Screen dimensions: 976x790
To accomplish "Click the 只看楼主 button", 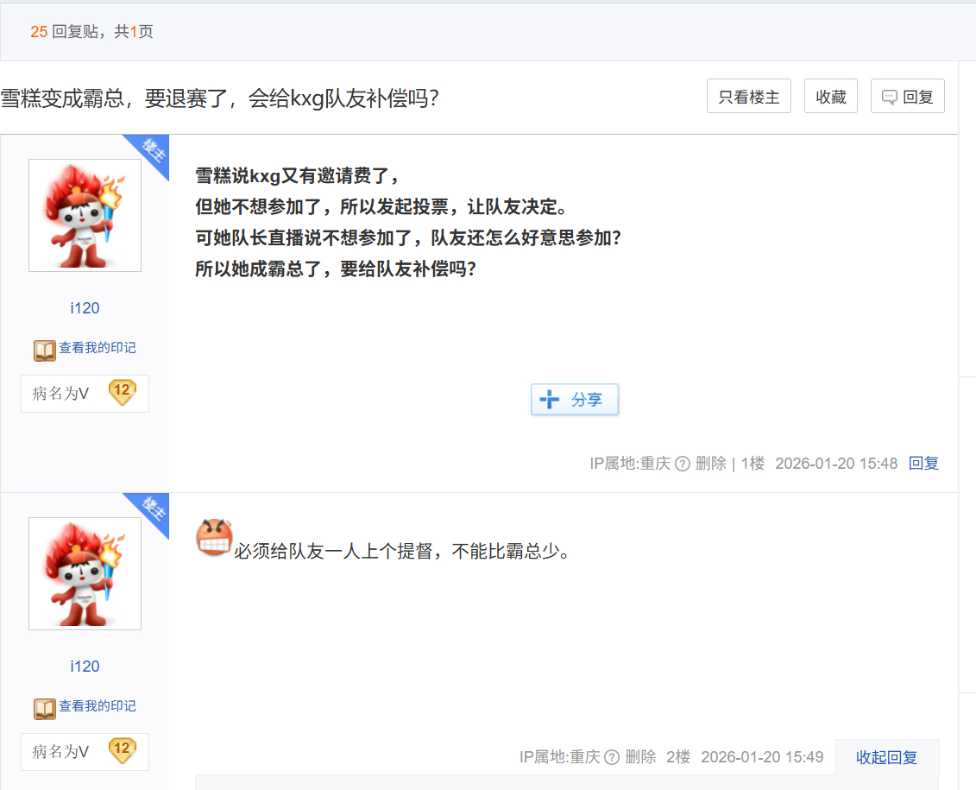I will [x=748, y=97].
